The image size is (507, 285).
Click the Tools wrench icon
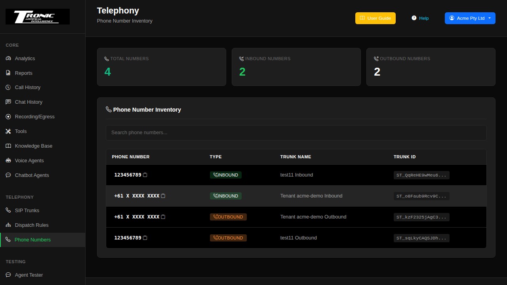(8, 131)
